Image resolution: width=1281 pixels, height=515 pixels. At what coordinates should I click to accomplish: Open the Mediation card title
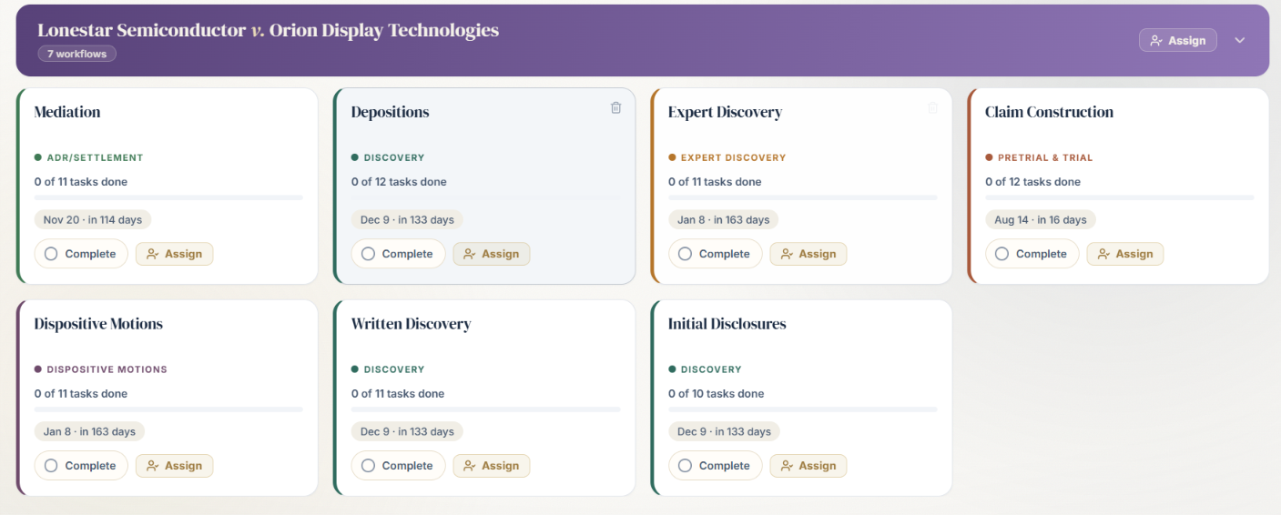67,112
